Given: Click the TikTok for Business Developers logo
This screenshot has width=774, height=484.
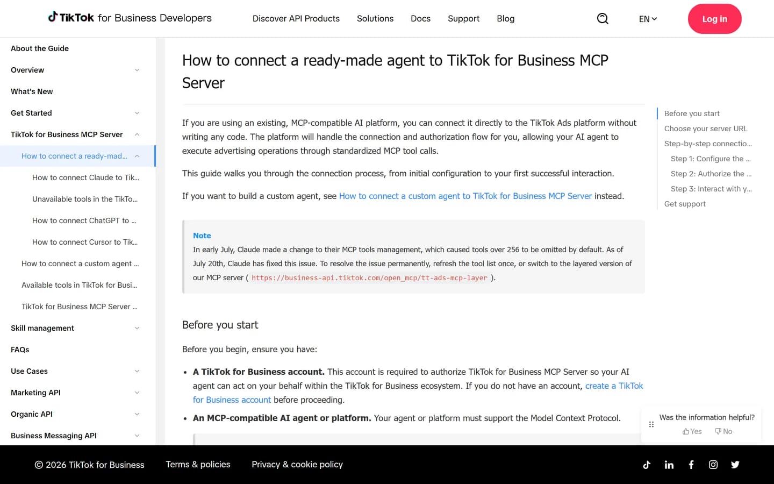Looking at the screenshot, I should [x=130, y=18].
